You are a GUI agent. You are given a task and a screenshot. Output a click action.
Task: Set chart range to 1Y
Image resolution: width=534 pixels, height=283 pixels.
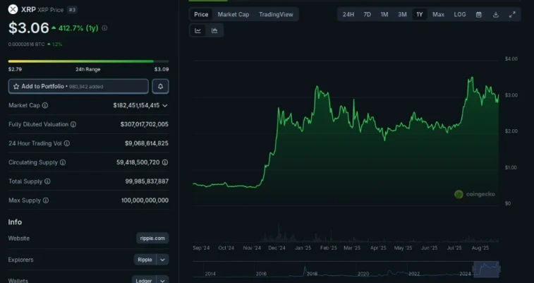point(420,15)
